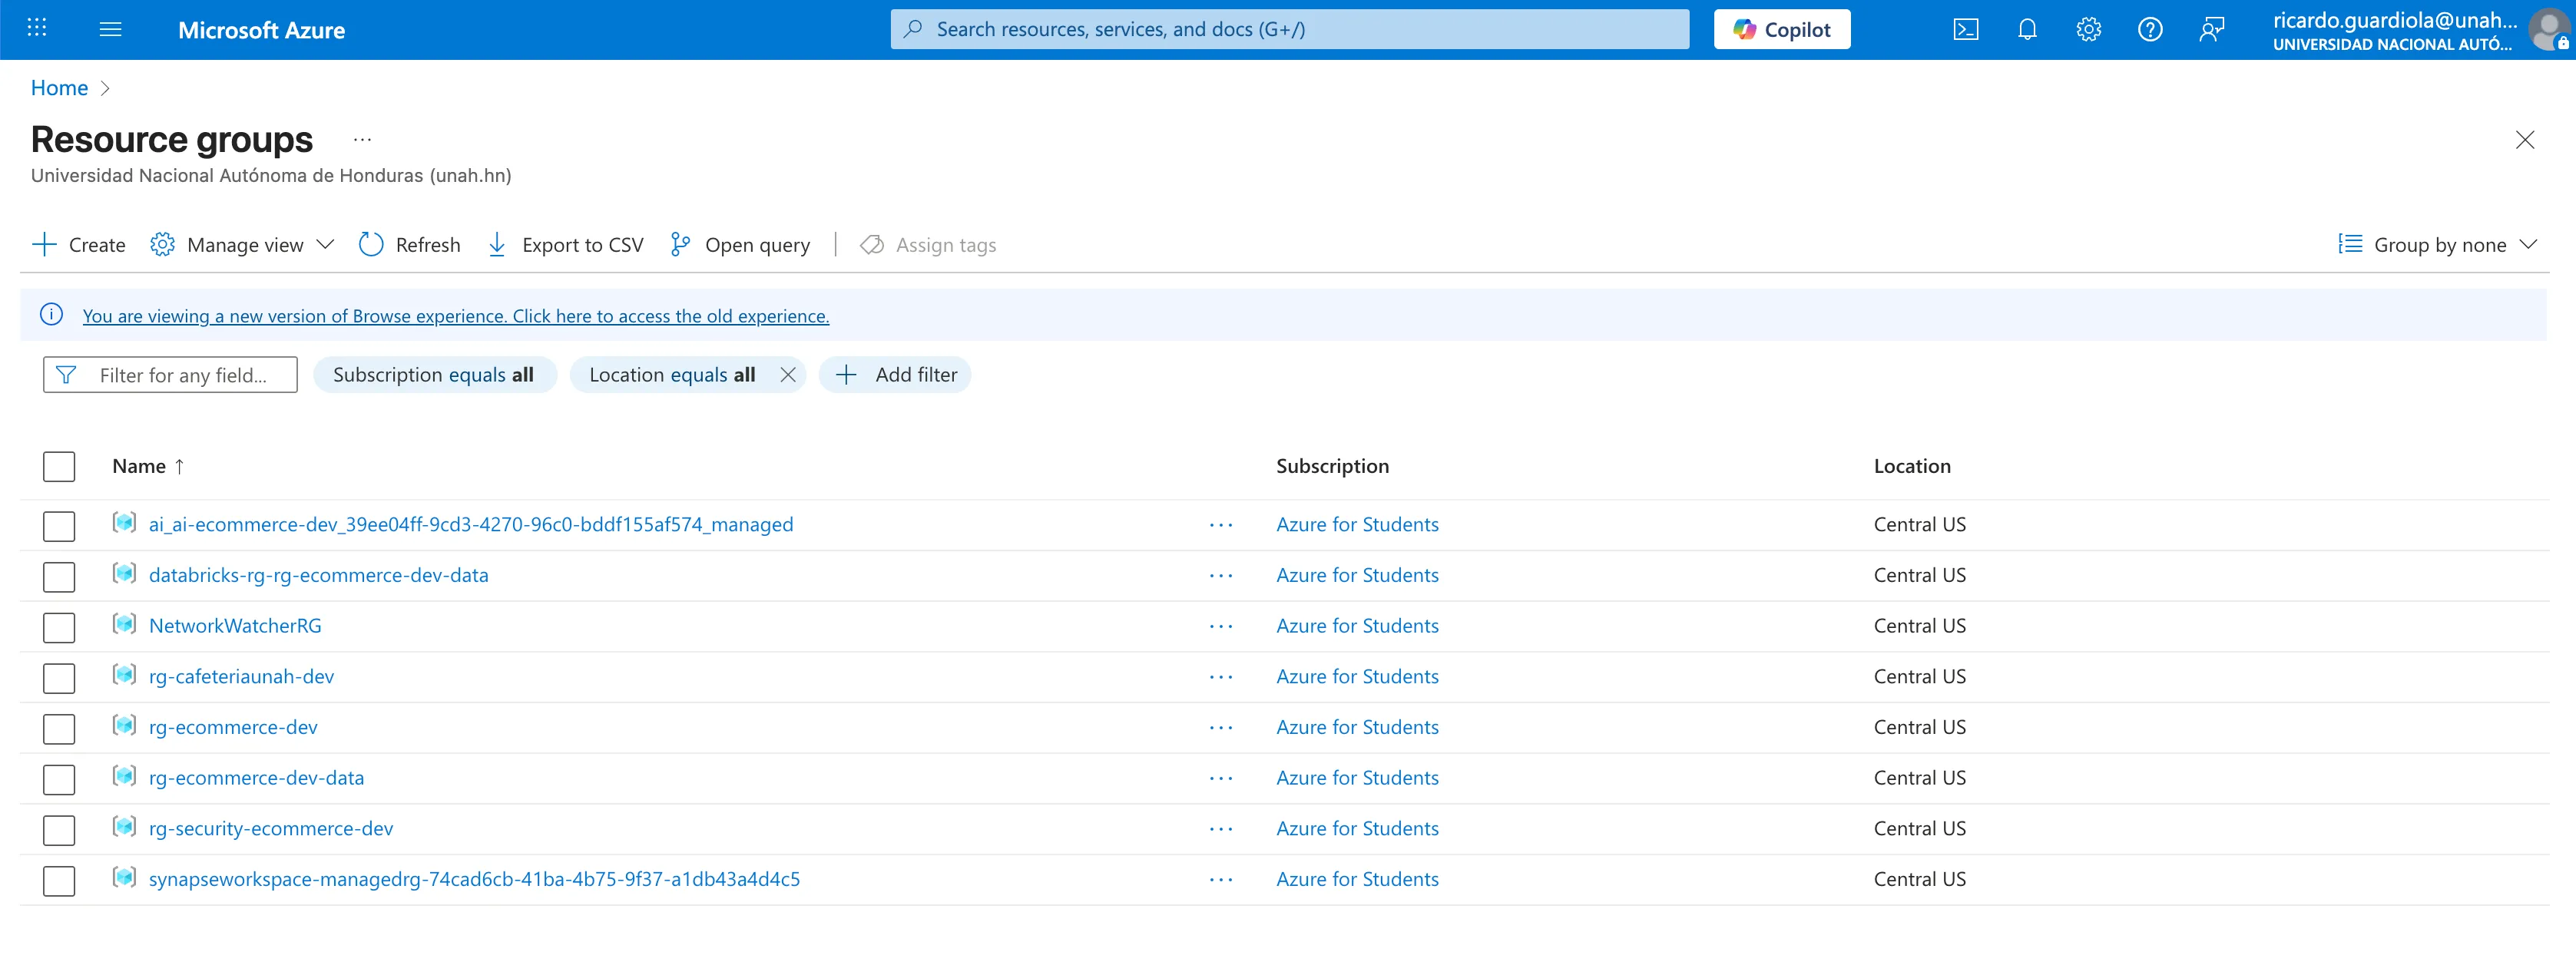2576x975 pixels.
Task: Expand the Manage view dropdown
Action: pos(244,245)
